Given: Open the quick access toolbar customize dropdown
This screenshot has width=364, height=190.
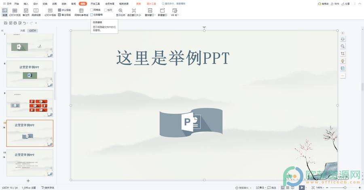Looking at the screenshot, I should [36, 23].
